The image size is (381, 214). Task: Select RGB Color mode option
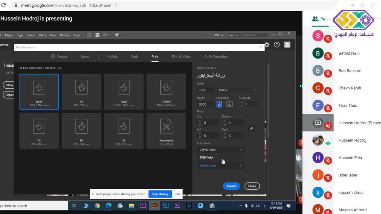click(207, 158)
